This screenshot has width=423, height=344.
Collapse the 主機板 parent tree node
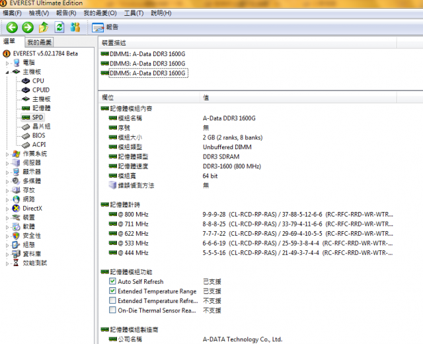click(x=7, y=72)
